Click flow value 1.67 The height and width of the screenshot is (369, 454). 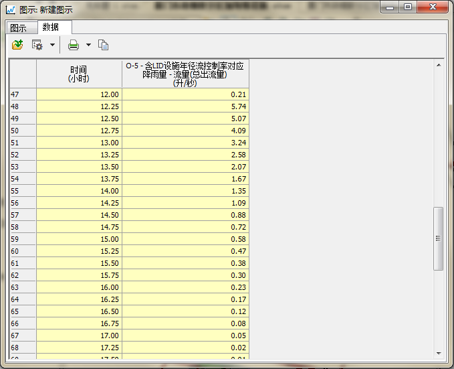[185, 179]
